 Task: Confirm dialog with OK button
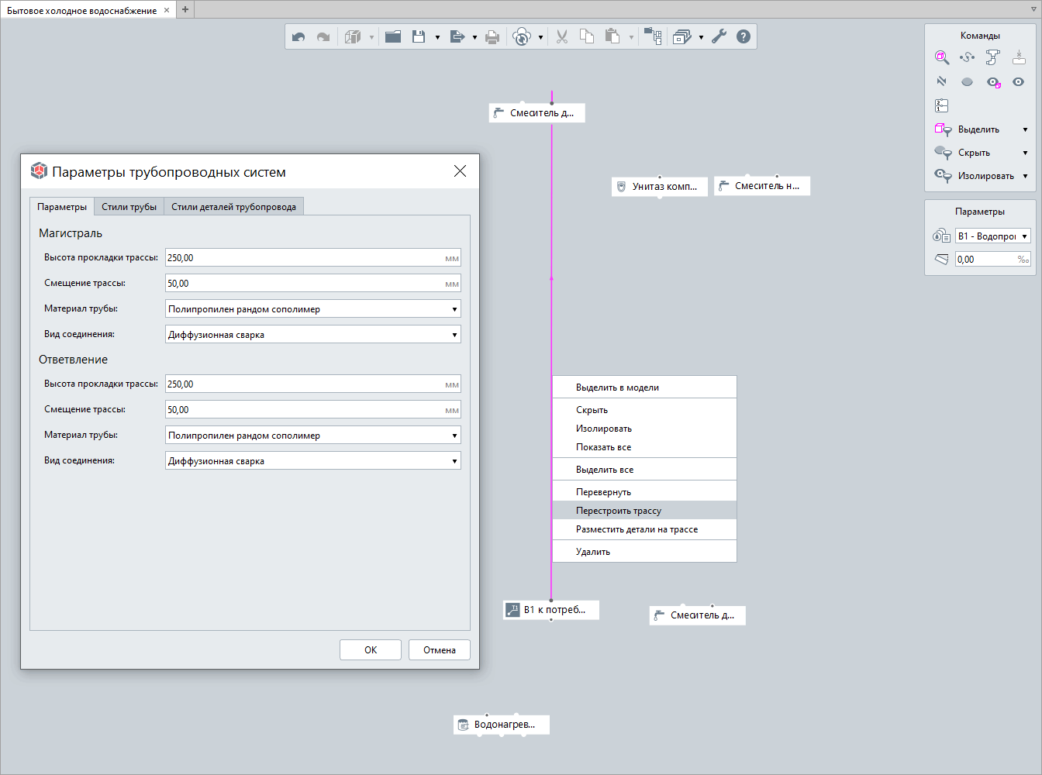(x=371, y=649)
